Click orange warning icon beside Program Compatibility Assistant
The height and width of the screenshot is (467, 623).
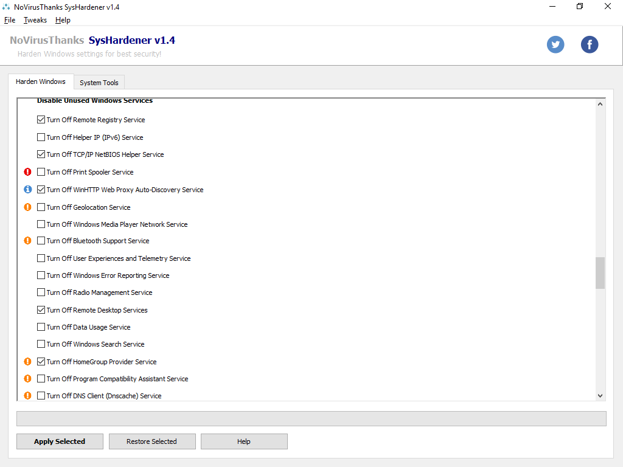point(27,378)
